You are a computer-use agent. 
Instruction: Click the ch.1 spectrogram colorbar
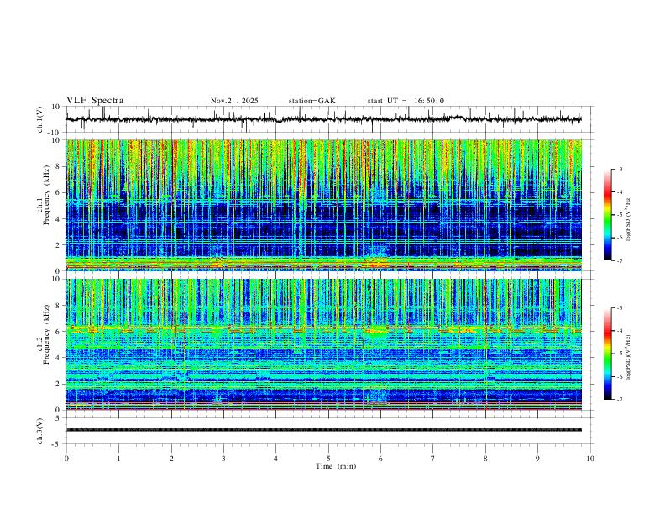click(607, 215)
